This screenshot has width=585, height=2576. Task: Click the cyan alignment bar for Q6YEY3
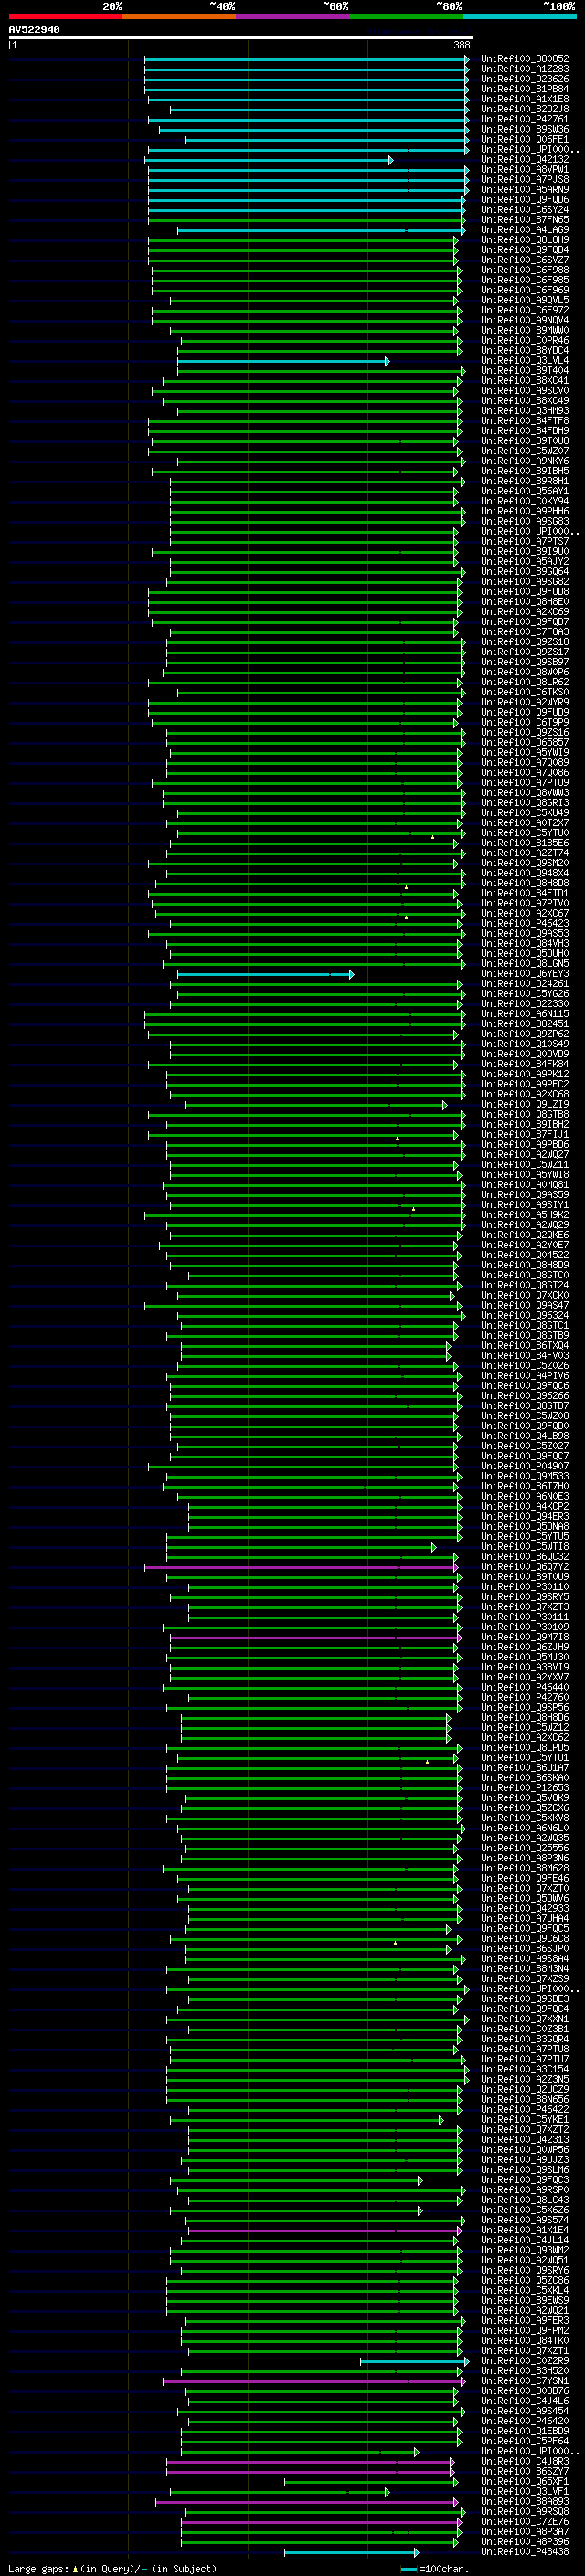265,974
